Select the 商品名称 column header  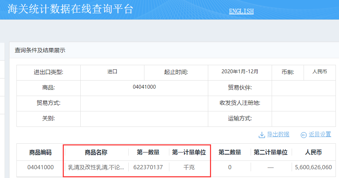tap(96, 152)
